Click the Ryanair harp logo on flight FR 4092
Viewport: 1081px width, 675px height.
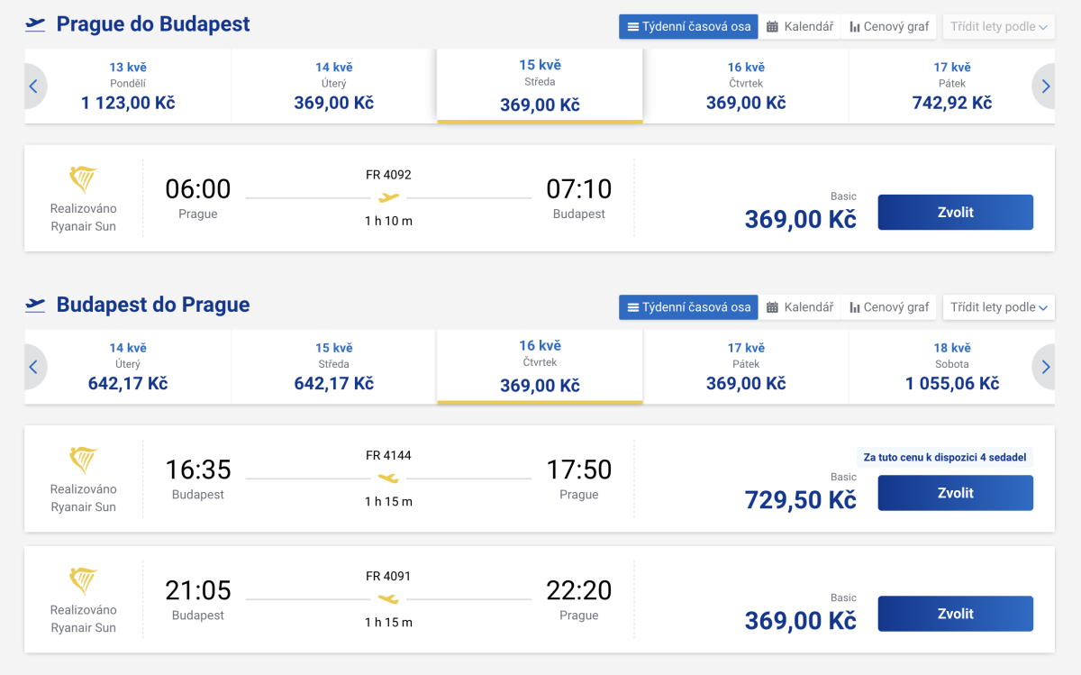point(83,179)
